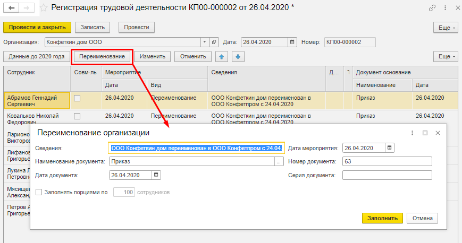Viewport: 462px width, 243px height.
Task: Focus the Наименование документа field
Action: (x=192, y=161)
